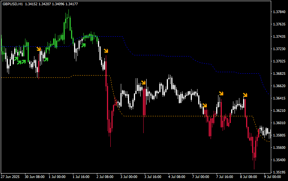Screen dimensions: 288x181
Task: Click the orange sell arrow above 2 Jul 08:00
Action: coord(106,50)
